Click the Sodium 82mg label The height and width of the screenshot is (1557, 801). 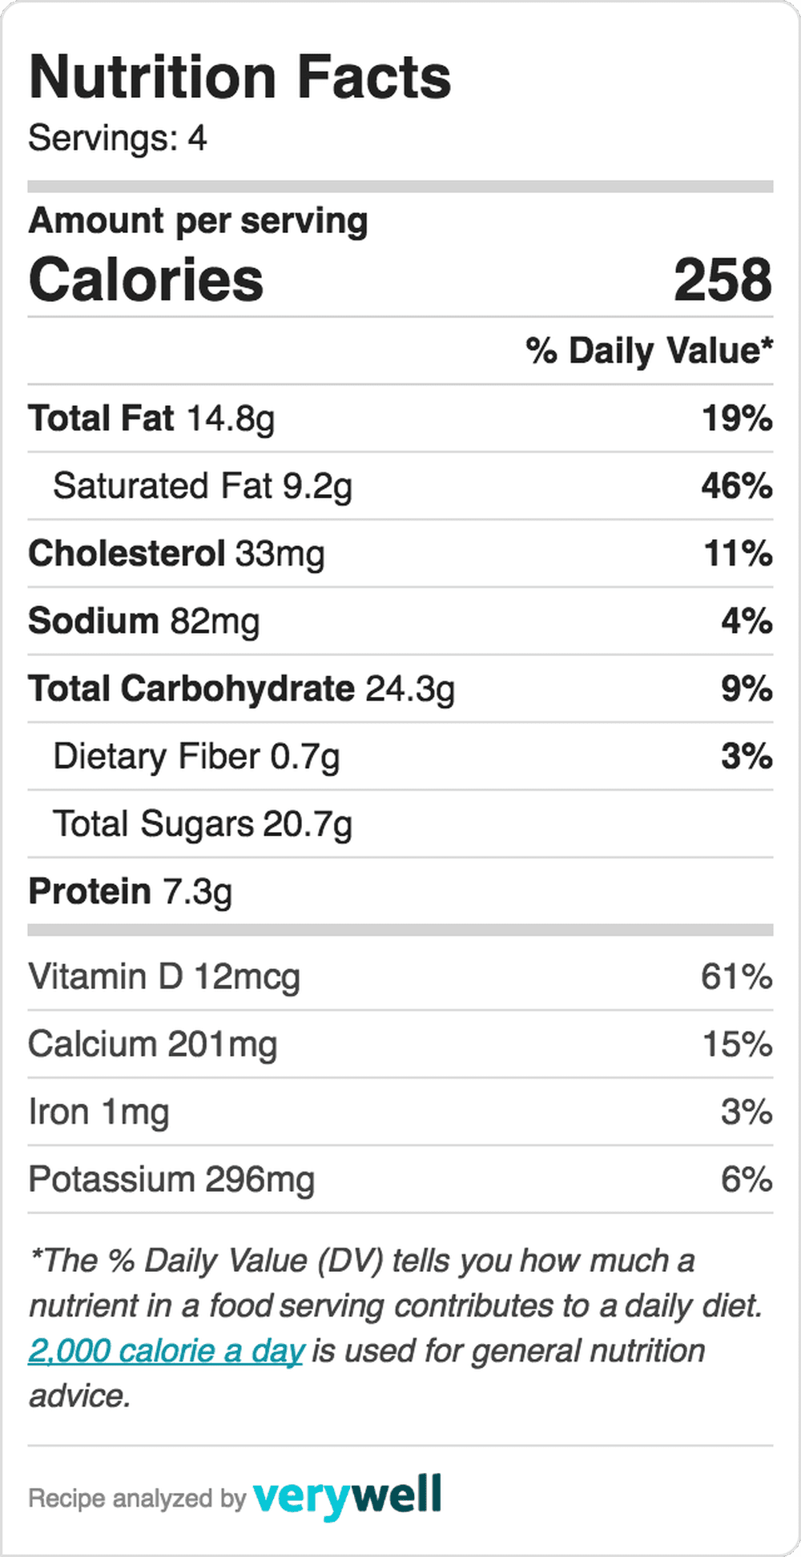(144, 622)
